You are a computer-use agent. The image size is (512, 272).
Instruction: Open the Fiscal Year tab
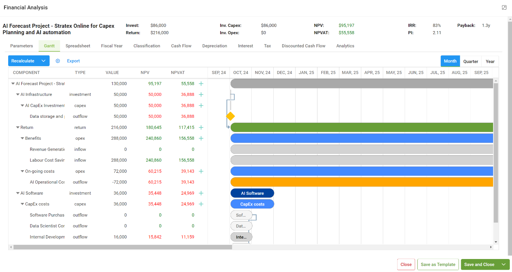pyautogui.click(x=112, y=46)
